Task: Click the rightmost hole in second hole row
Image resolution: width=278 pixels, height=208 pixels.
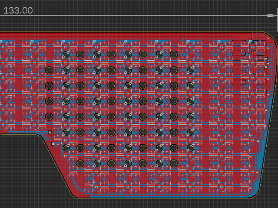Action: coord(190,70)
